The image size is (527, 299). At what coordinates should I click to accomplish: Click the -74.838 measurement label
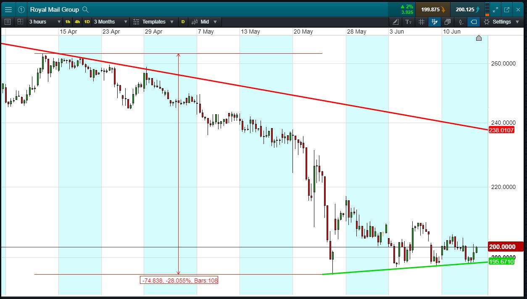[x=179, y=280]
